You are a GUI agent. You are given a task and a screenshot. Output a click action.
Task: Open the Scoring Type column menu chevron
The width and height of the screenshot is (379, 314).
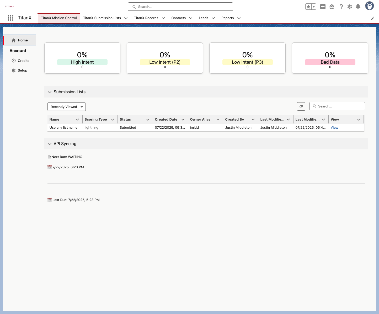(x=113, y=120)
